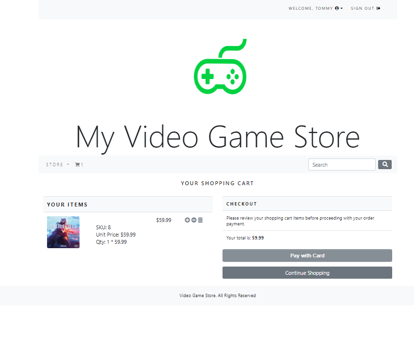Open the Battlefield V product thumbnail
414x364 pixels.
63,232
